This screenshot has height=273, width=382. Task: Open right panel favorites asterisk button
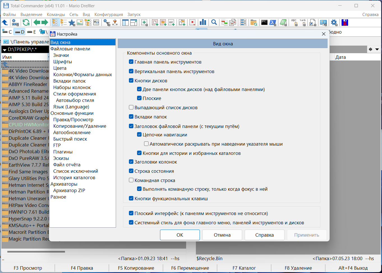(371, 50)
